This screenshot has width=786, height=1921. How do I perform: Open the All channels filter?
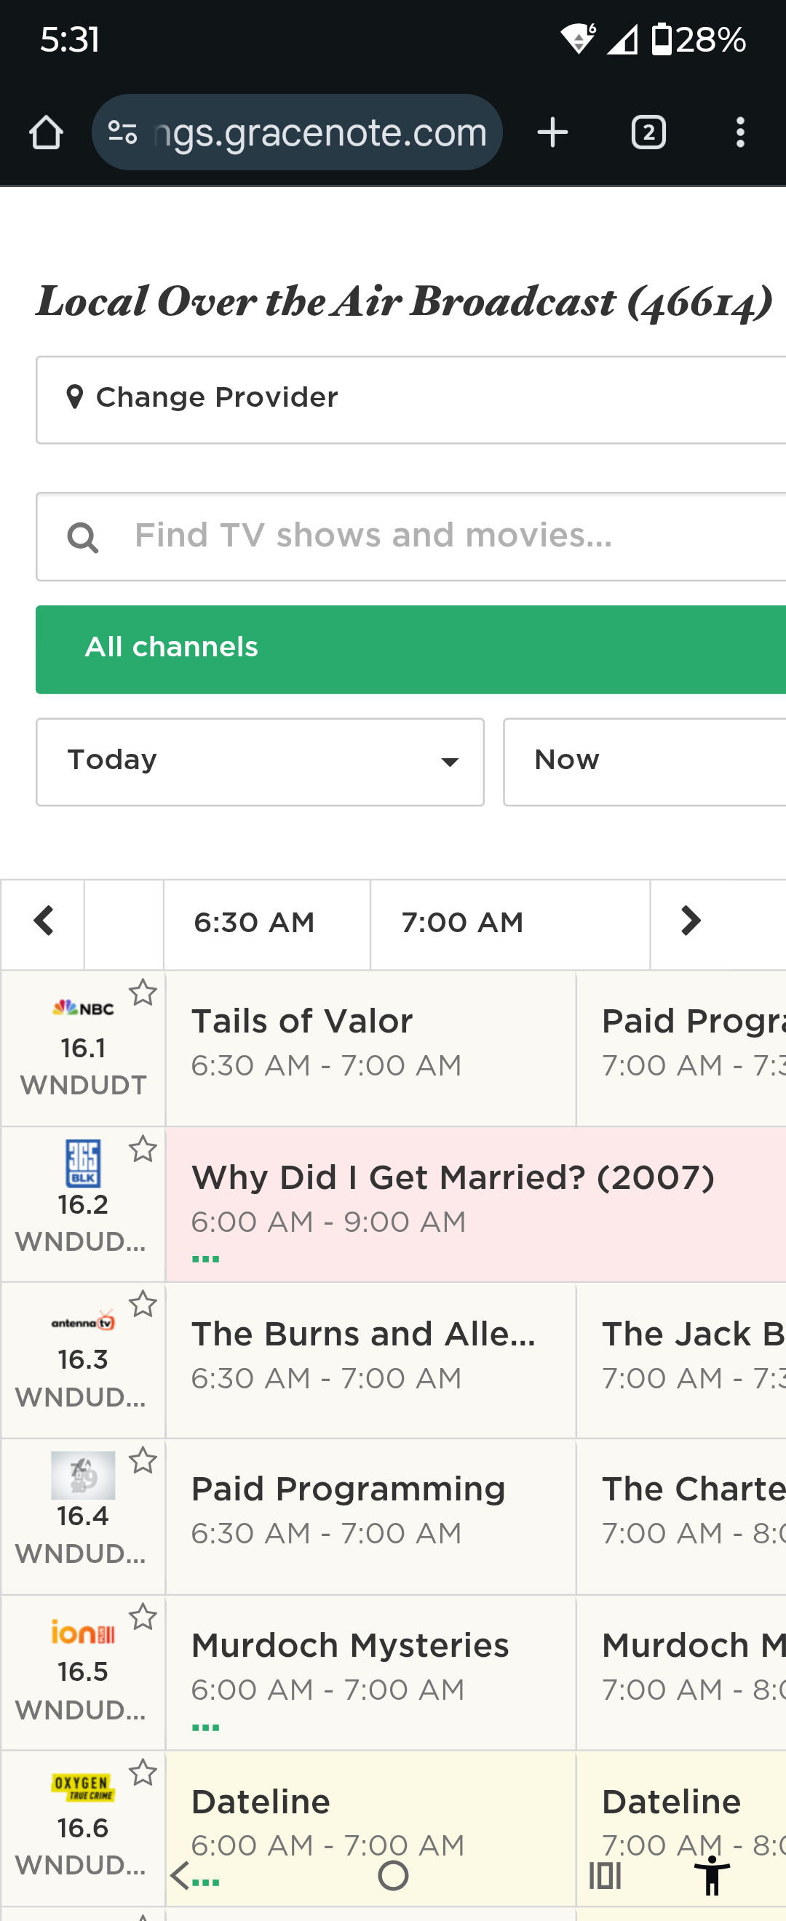click(410, 649)
